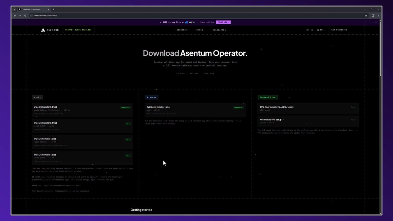Click ALT for Intel macOS Installer (.dmg)
Screen dimensions: 393x221
click(128, 123)
